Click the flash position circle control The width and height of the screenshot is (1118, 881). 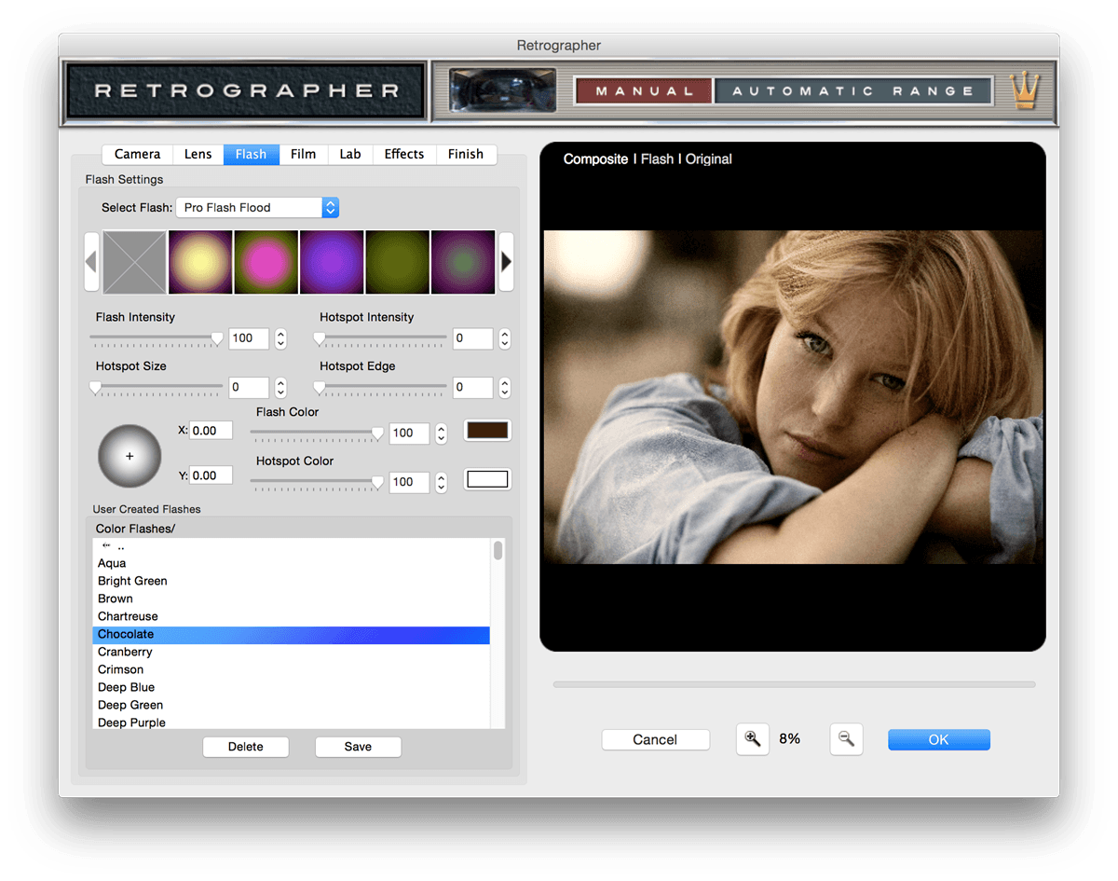click(130, 456)
